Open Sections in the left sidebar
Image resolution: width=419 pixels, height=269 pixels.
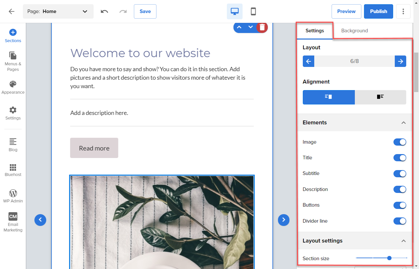(13, 36)
